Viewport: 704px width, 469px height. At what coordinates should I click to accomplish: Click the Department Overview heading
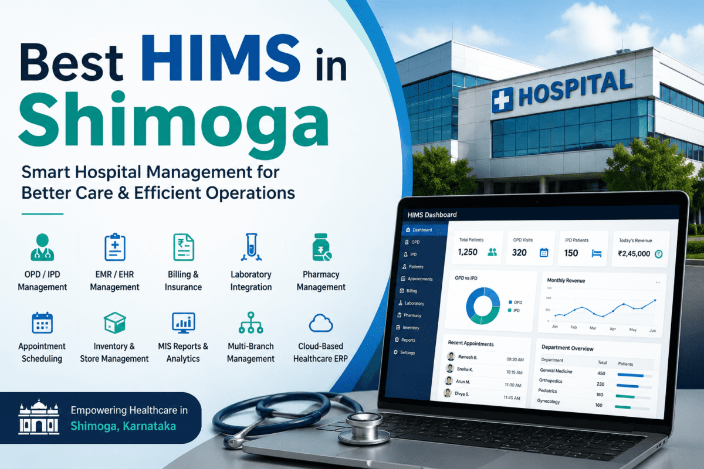coord(567,348)
